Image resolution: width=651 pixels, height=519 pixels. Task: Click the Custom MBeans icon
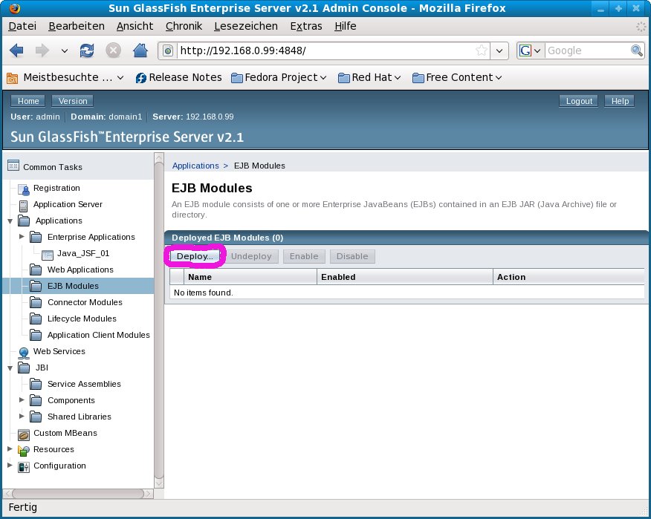pos(23,434)
